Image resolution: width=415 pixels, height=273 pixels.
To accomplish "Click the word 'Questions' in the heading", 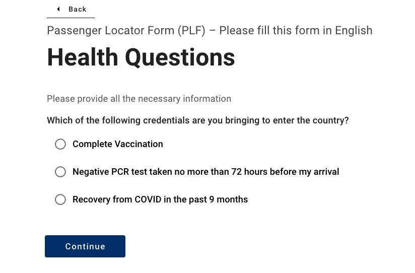I will pos(180,57).
